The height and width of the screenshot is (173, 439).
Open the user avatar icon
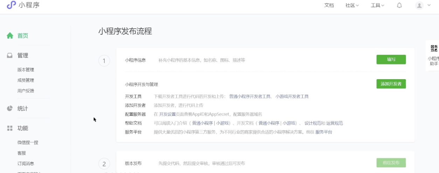(419, 5)
